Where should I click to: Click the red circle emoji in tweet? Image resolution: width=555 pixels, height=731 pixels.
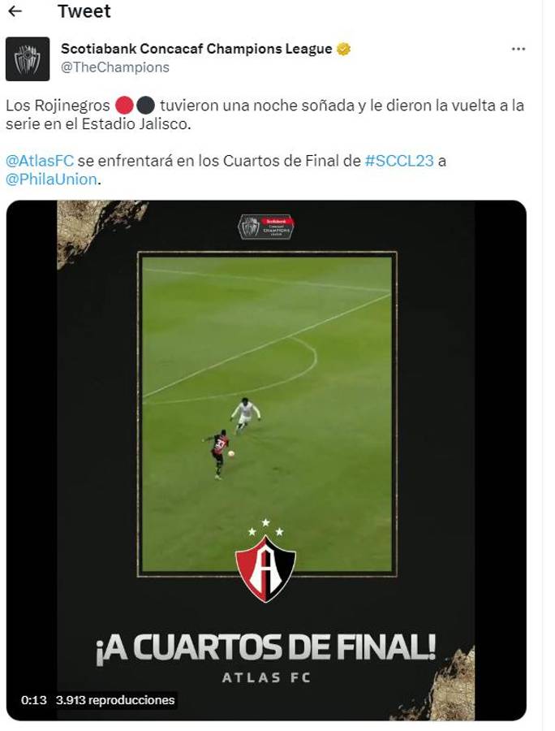click(124, 106)
